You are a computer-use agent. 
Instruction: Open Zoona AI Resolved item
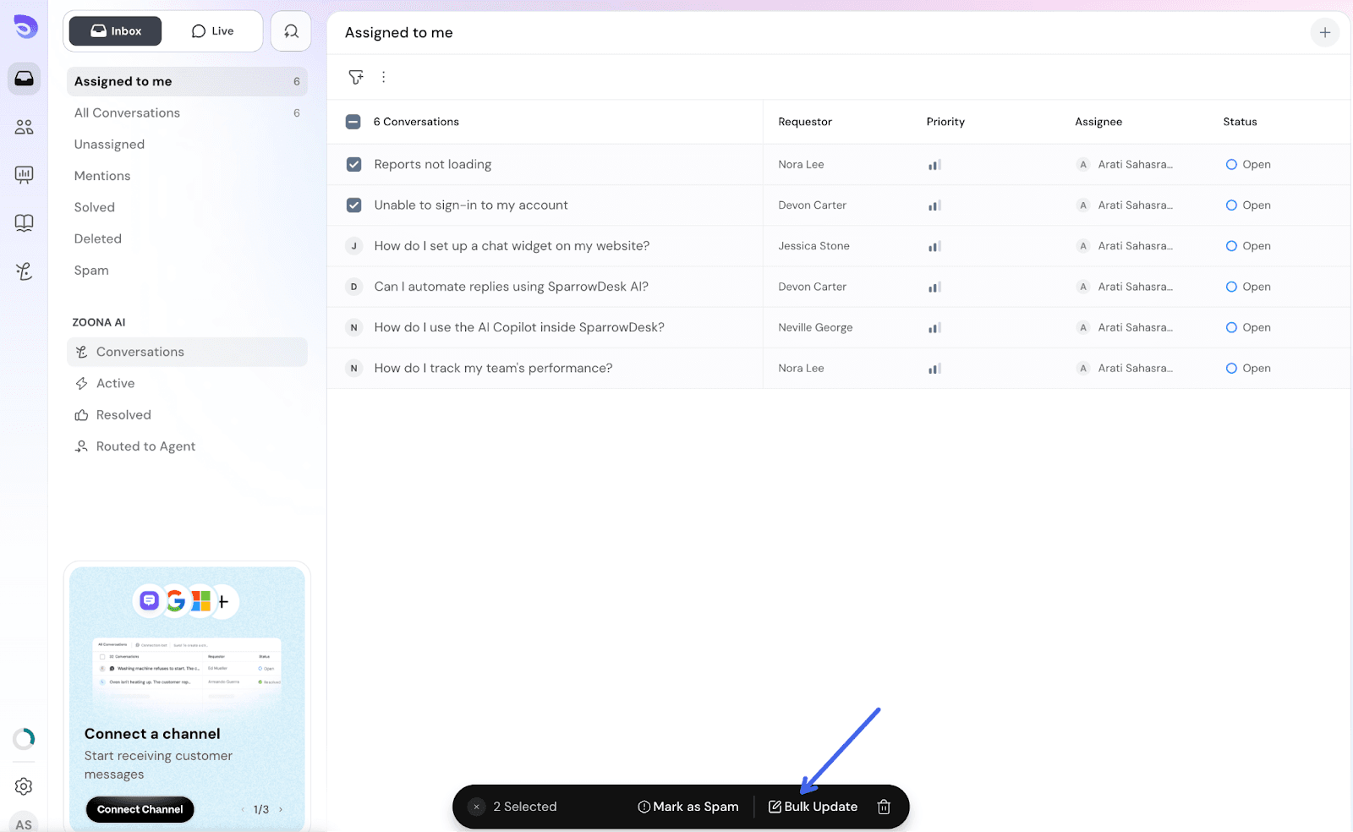pyautogui.click(x=187, y=415)
